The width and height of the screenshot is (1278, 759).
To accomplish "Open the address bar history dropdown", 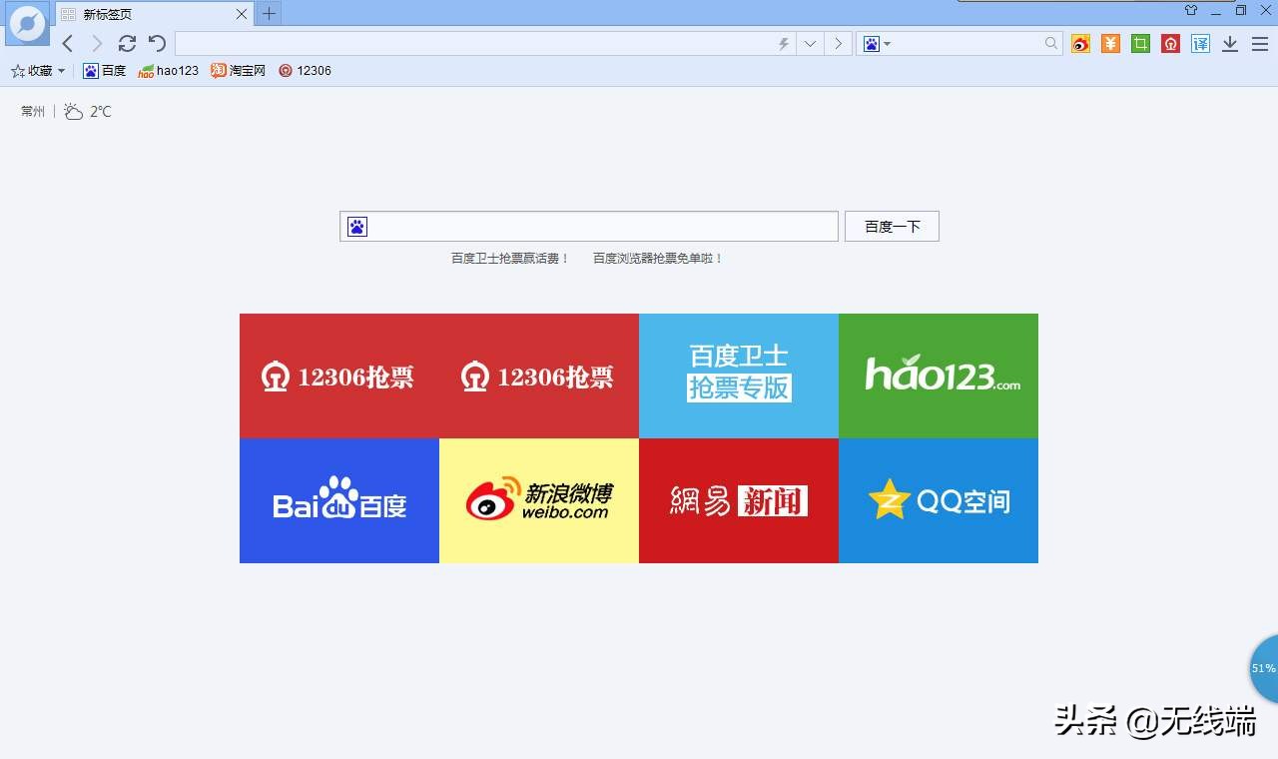I will pos(811,43).
